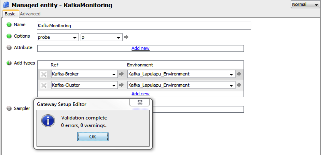Follow the arrow after Kafka-Cluster's environment

(239, 85)
